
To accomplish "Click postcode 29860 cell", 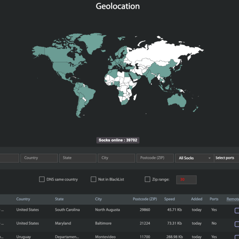I will [x=145, y=210].
